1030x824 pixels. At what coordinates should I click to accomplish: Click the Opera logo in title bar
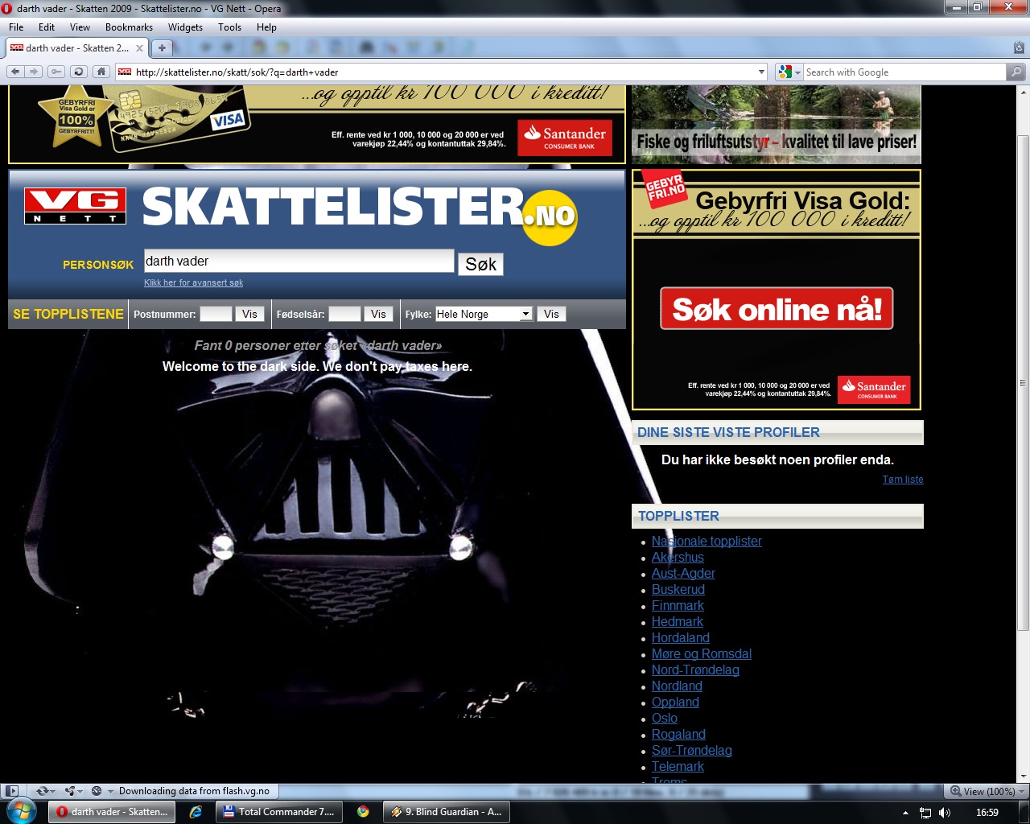coord(7,9)
